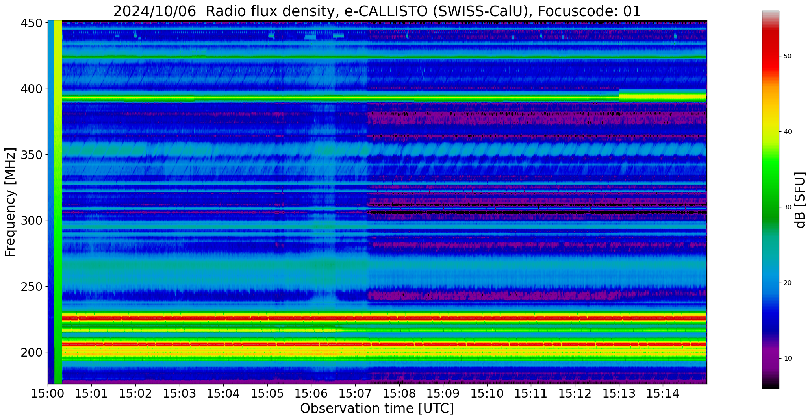Click the colorbar tick value 50

point(788,56)
